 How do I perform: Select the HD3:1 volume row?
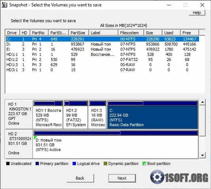tap(103, 70)
